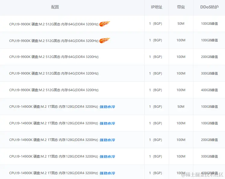
Task: Click 强劲水冷 badge in the I9-14900K 100M 100GB row
Action: pyautogui.click(x=107, y=123)
